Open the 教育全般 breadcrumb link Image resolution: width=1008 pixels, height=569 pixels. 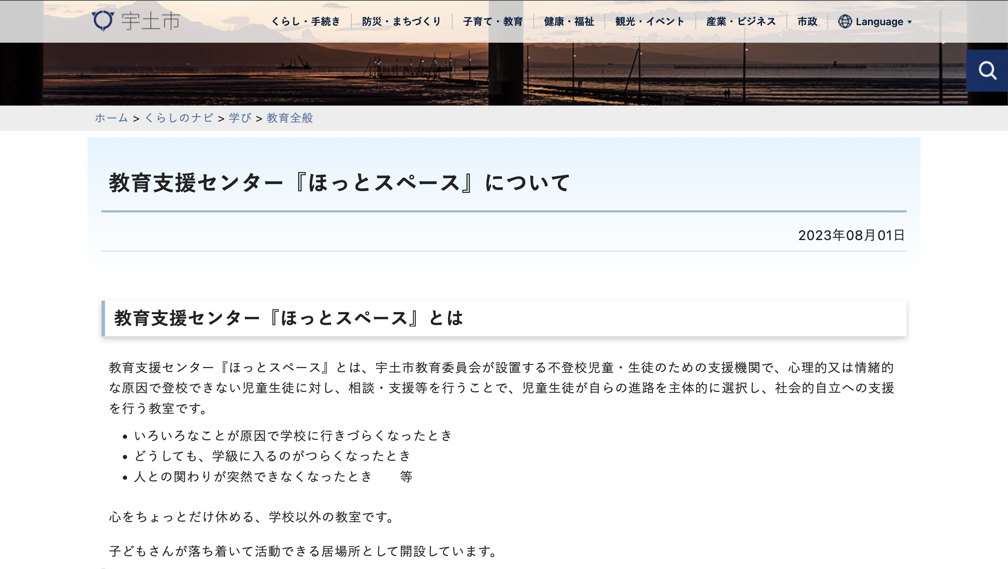click(x=289, y=118)
